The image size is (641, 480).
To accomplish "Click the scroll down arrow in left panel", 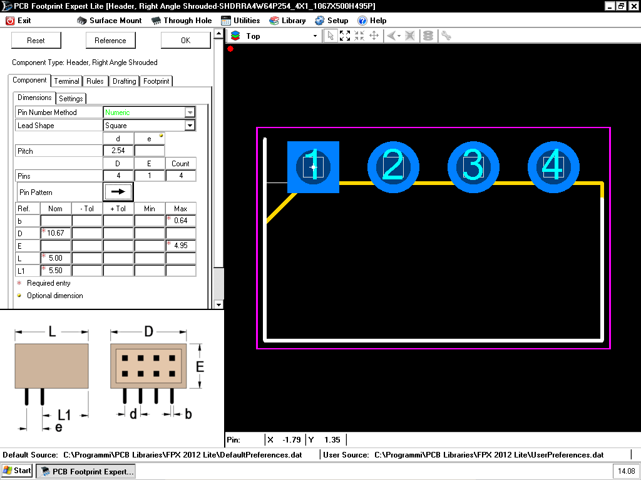I will (x=218, y=304).
